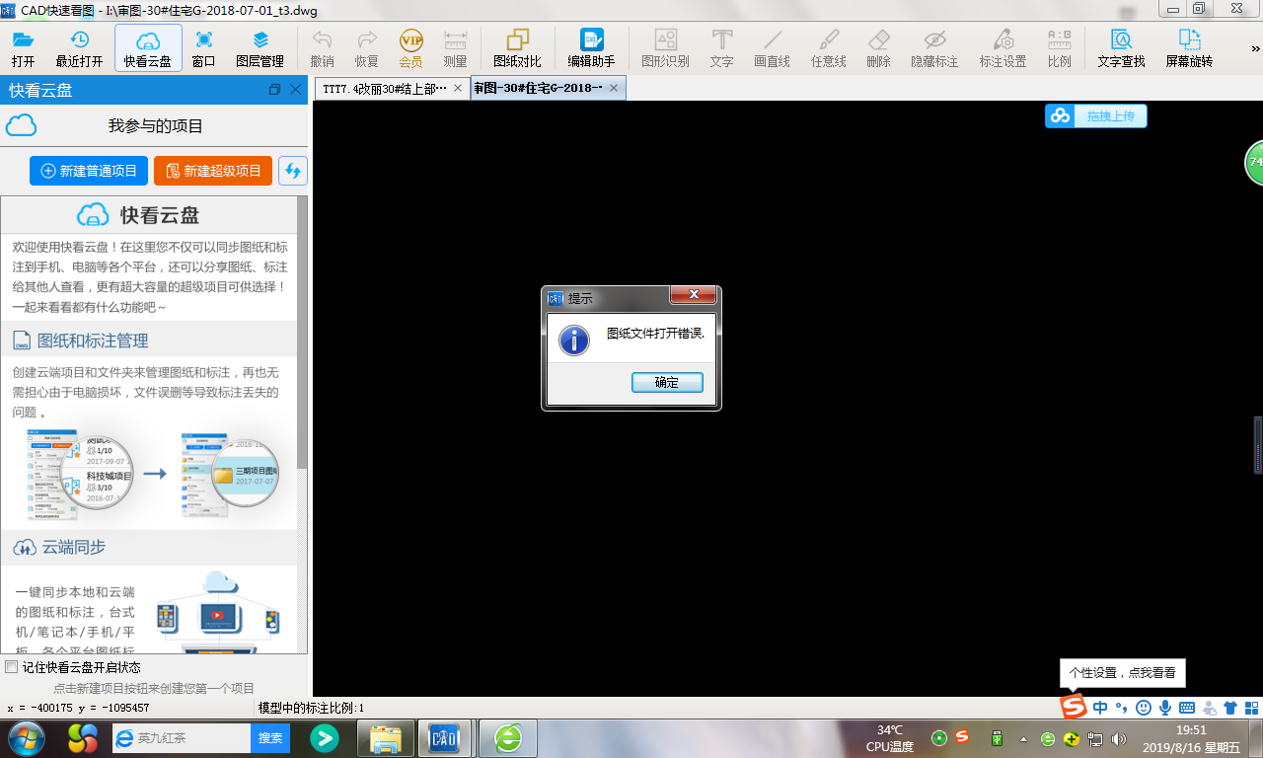The width and height of the screenshot is (1263, 758).
Task: Switch to the TTT7.4改丽30#结上部 tab
Action: 385,88
